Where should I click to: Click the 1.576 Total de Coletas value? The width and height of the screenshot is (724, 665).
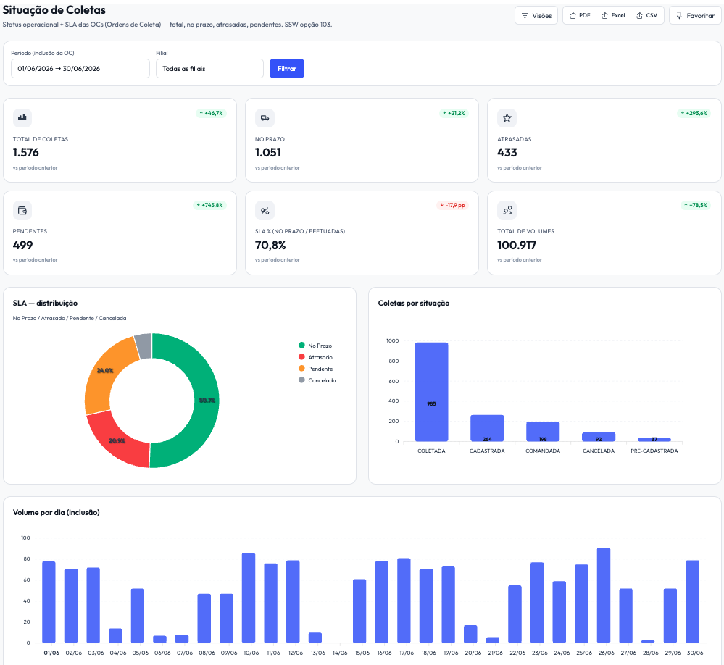26,152
